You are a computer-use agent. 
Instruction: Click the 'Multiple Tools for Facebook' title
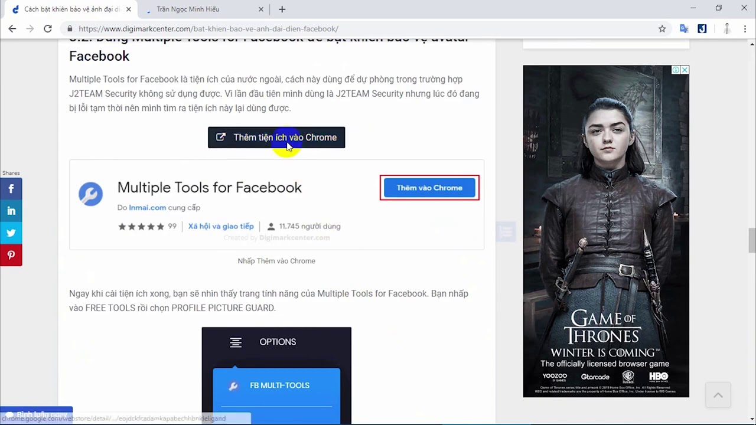[x=209, y=188]
